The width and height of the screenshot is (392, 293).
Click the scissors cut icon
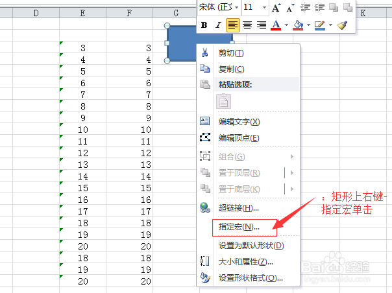(204, 53)
